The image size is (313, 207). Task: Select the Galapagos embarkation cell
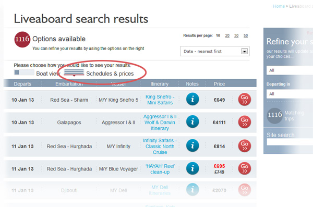click(69, 123)
